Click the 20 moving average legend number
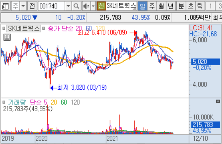The image size is (222, 144). pyautogui.click(x=79, y=29)
